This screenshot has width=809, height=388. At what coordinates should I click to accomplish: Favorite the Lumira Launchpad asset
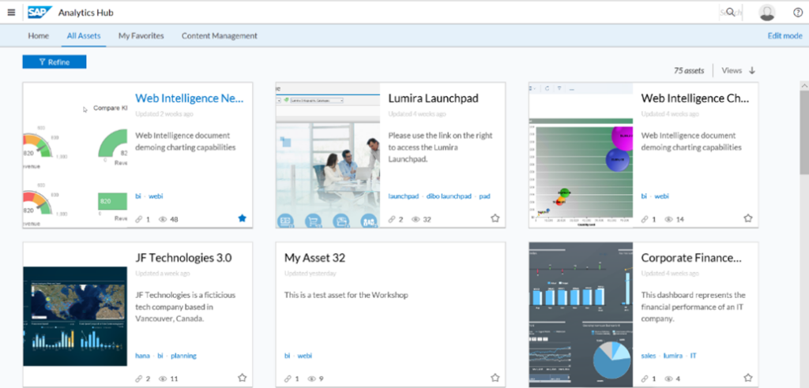tap(495, 218)
